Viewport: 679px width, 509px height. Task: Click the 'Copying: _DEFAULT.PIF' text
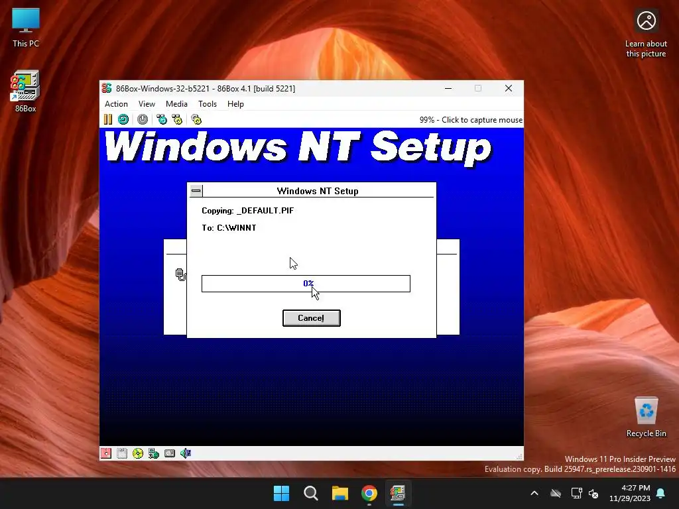248,211
